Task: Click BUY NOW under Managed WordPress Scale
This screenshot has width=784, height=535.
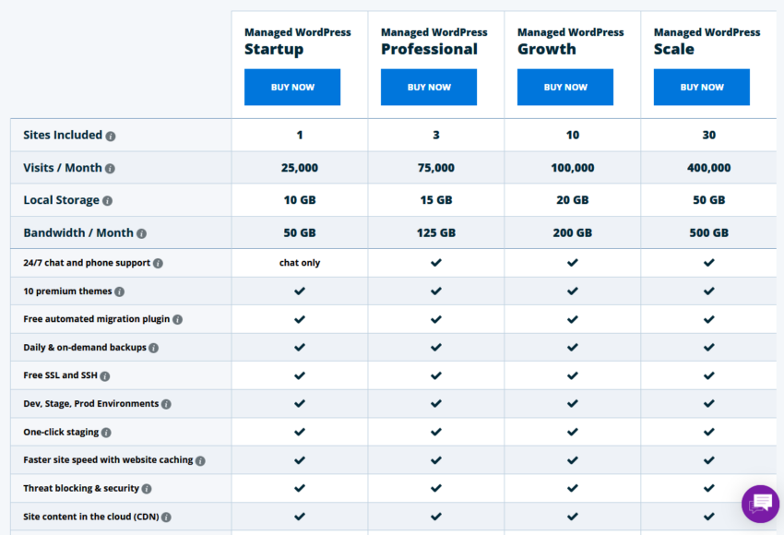Action: (x=702, y=87)
